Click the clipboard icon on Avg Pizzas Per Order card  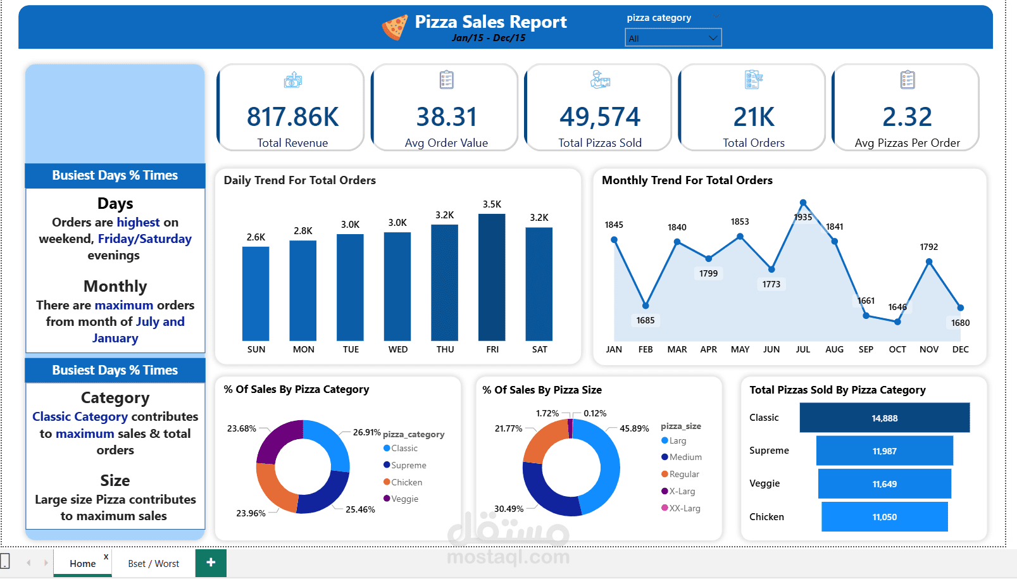point(906,80)
